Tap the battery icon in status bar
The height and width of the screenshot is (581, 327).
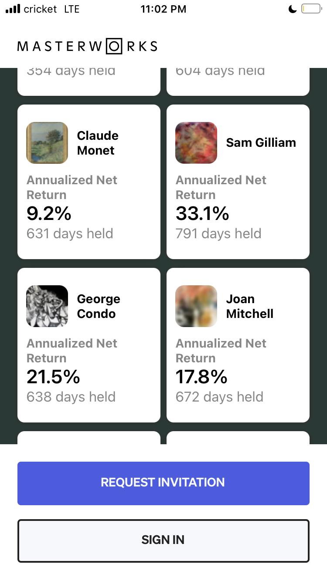pyautogui.click(x=311, y=9)
